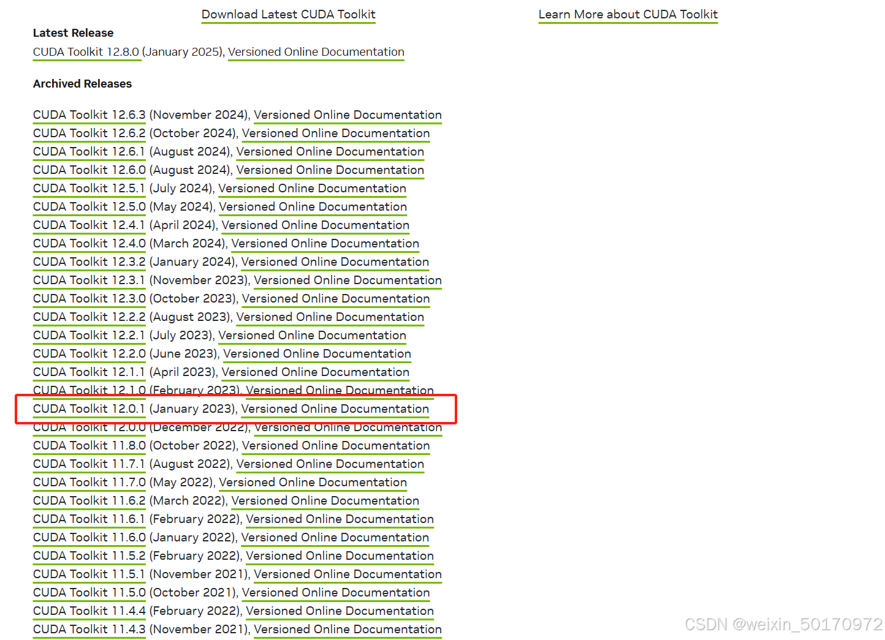Open Versioned Online Documentation for 11.5.0
This screenshot has height=640, width=885.
[336, 592]
